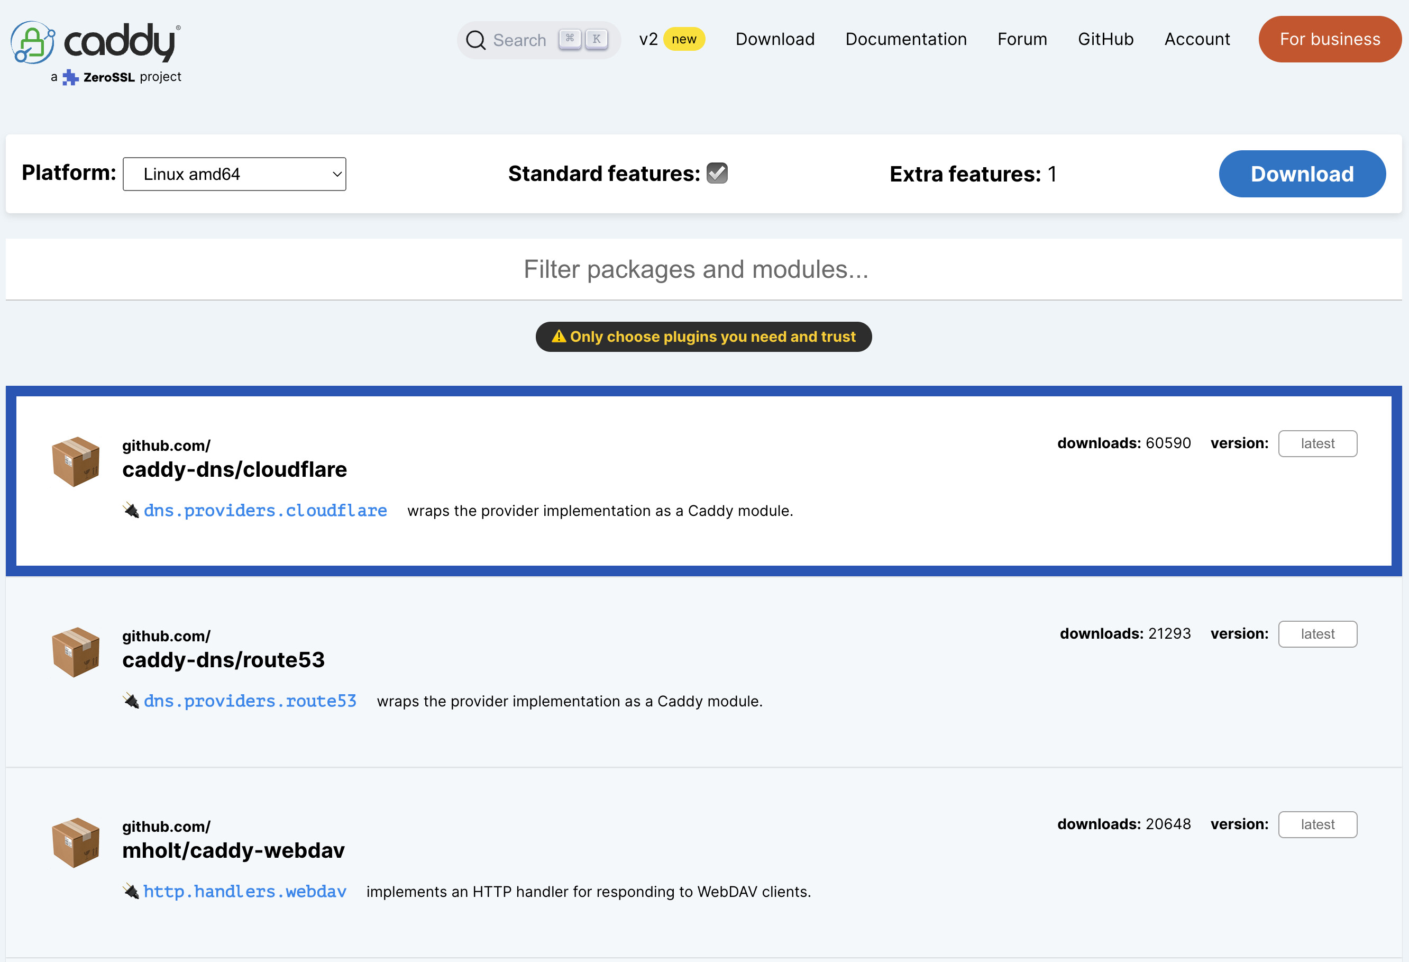The width and height of the screenshot is (1409, 962).
Task: Open the http.handlers.webdav module link
Action: (244, 892)
